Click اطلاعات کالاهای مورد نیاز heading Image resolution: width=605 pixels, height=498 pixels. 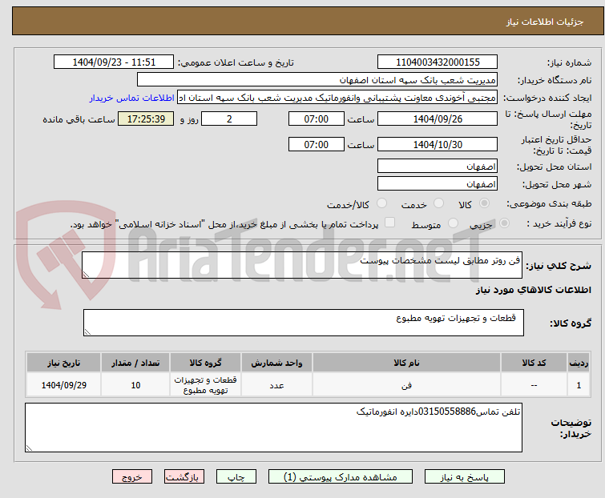[x=533, y=290]
